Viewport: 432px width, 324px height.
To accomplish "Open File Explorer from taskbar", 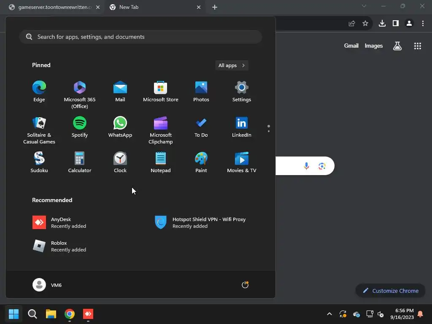I will [51, 314].
